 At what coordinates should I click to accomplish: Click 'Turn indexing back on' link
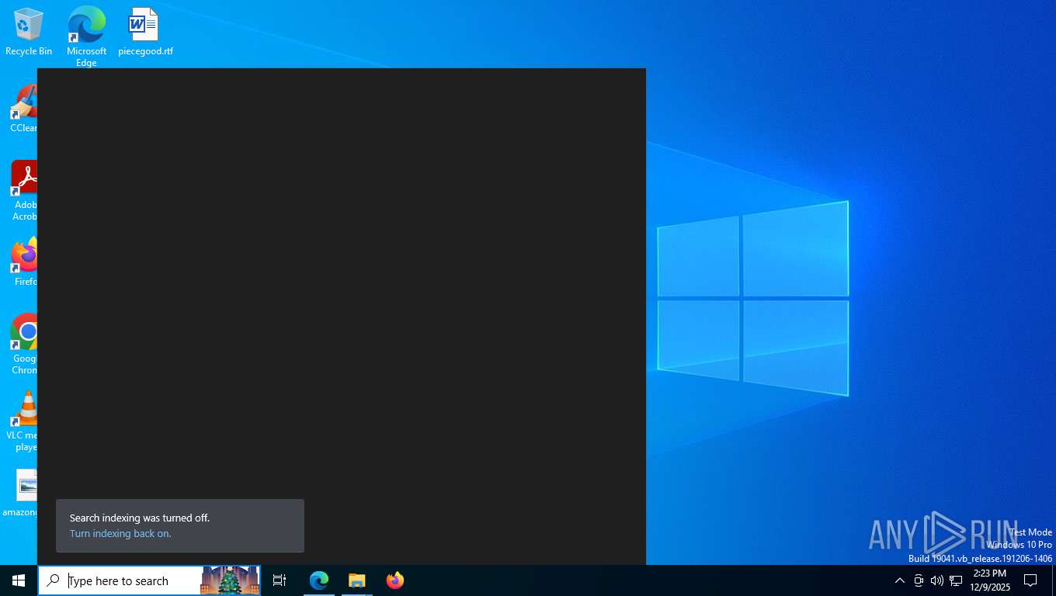coord(120,534)
